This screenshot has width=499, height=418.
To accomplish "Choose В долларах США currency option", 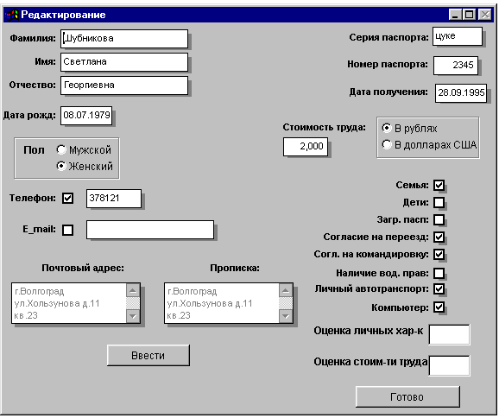I will click(387, 144).
